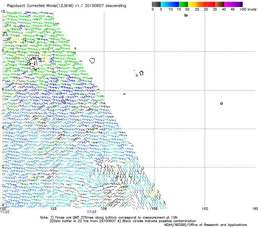
Task: Click the small island outline under the color legend
Action: 186,15
